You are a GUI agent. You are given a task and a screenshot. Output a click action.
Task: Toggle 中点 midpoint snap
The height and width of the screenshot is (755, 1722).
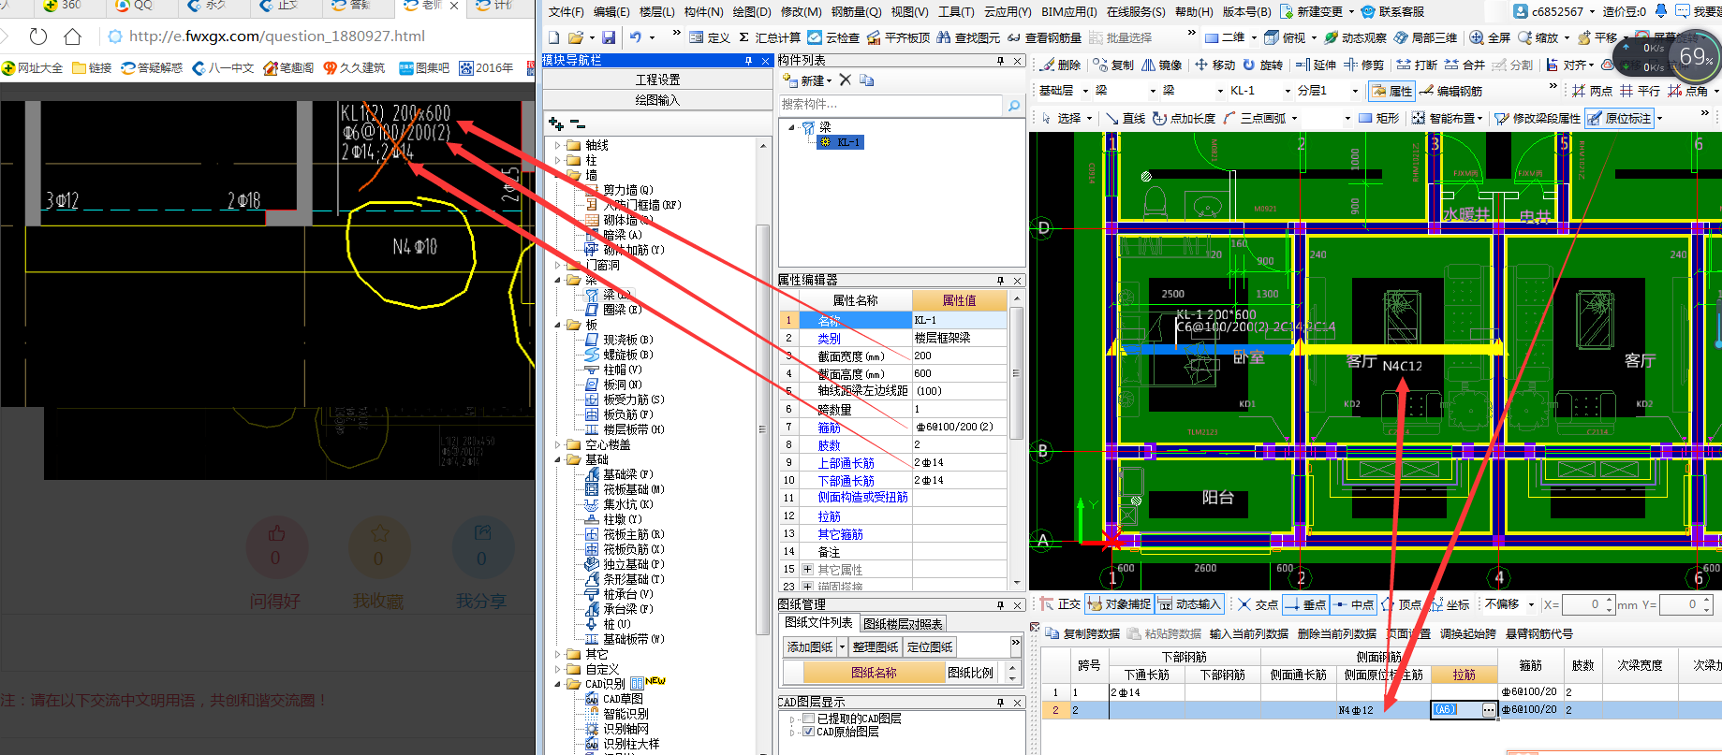pos(1352,604)
